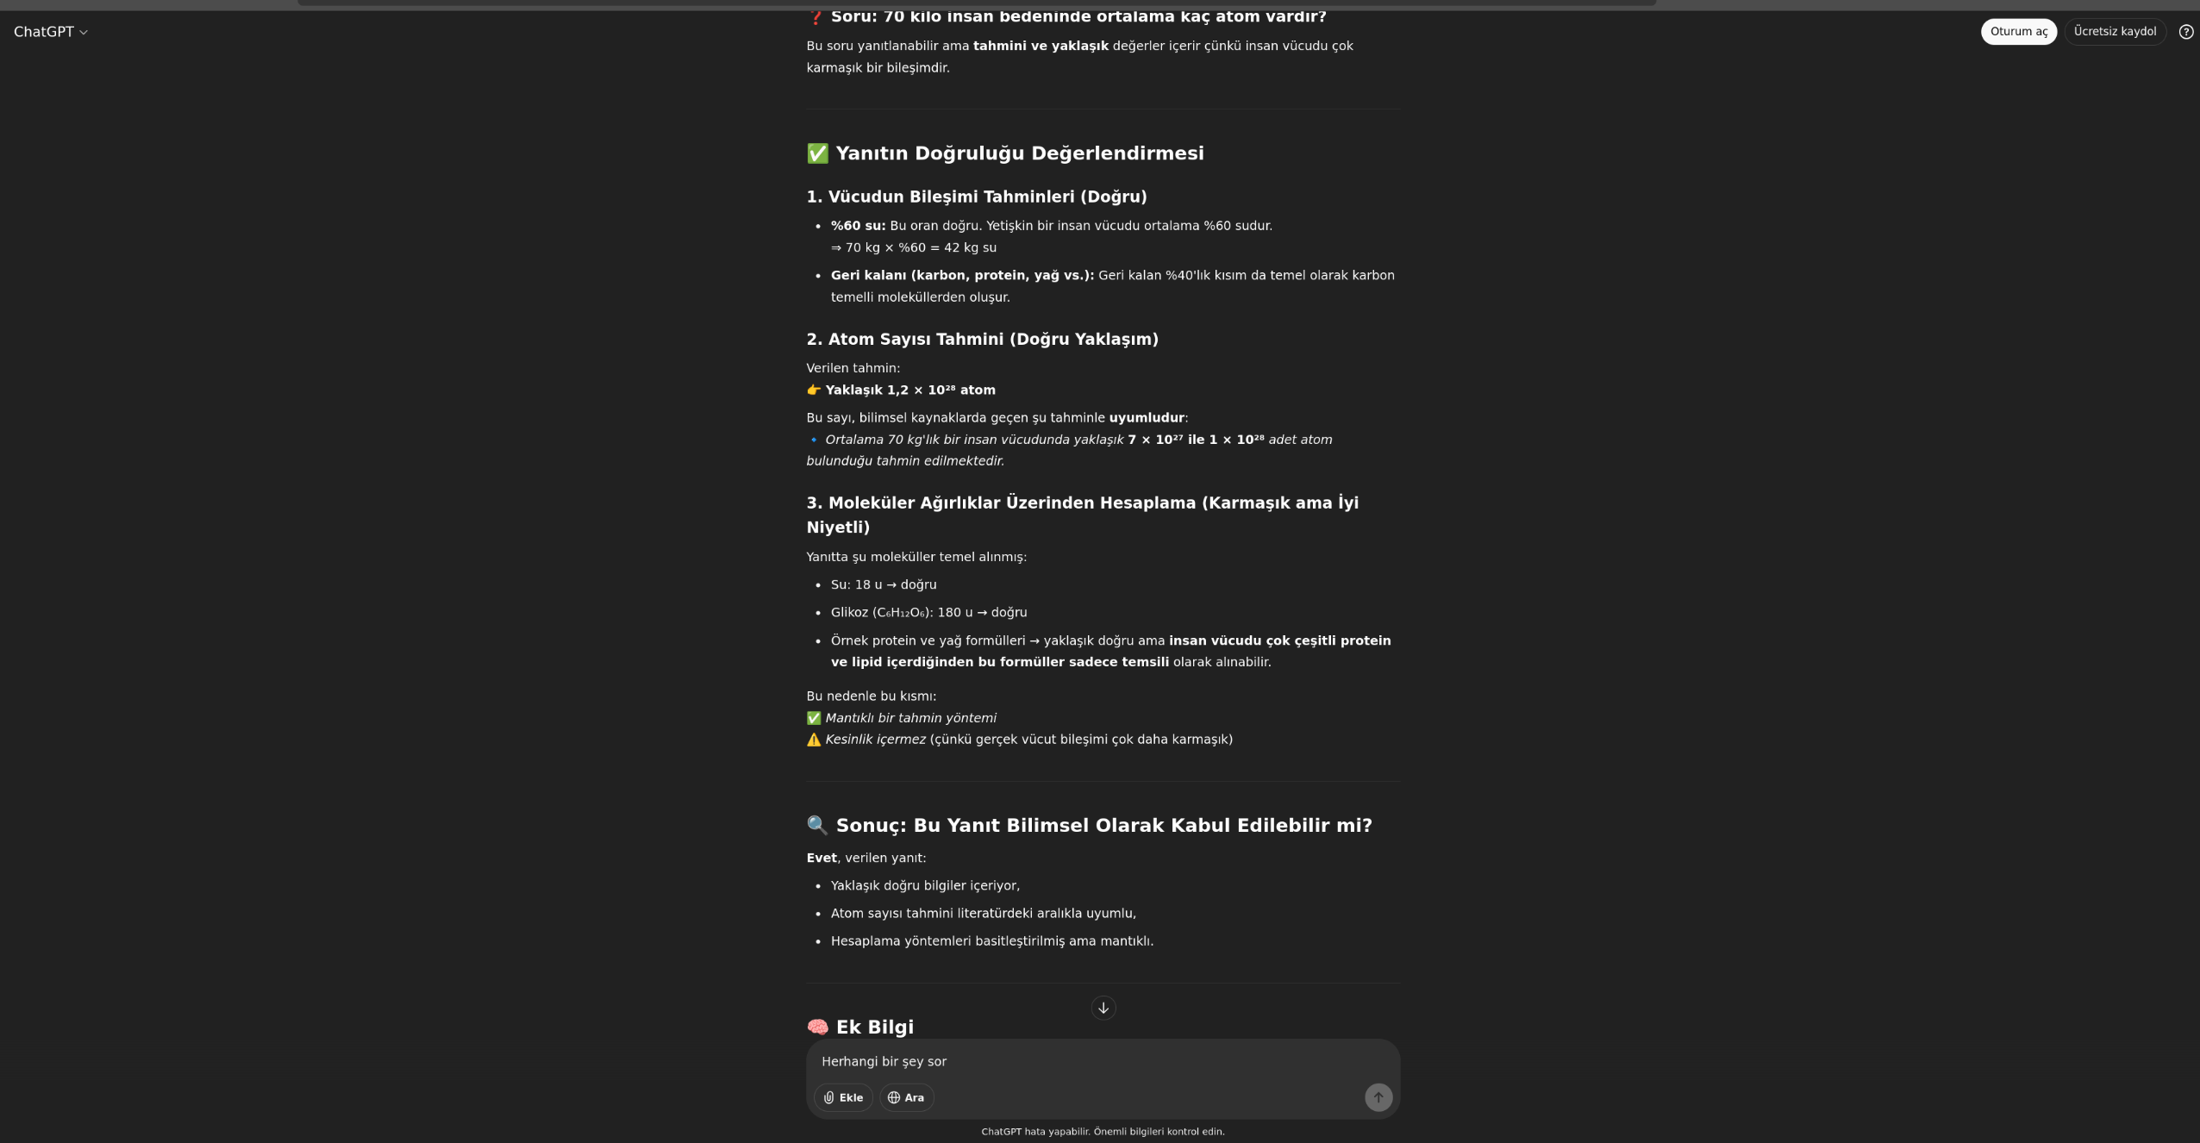Screen dimensions: 2200x1143
Task: Click the warning emoji before Kesinlik içermez
Action: (814, 740)
